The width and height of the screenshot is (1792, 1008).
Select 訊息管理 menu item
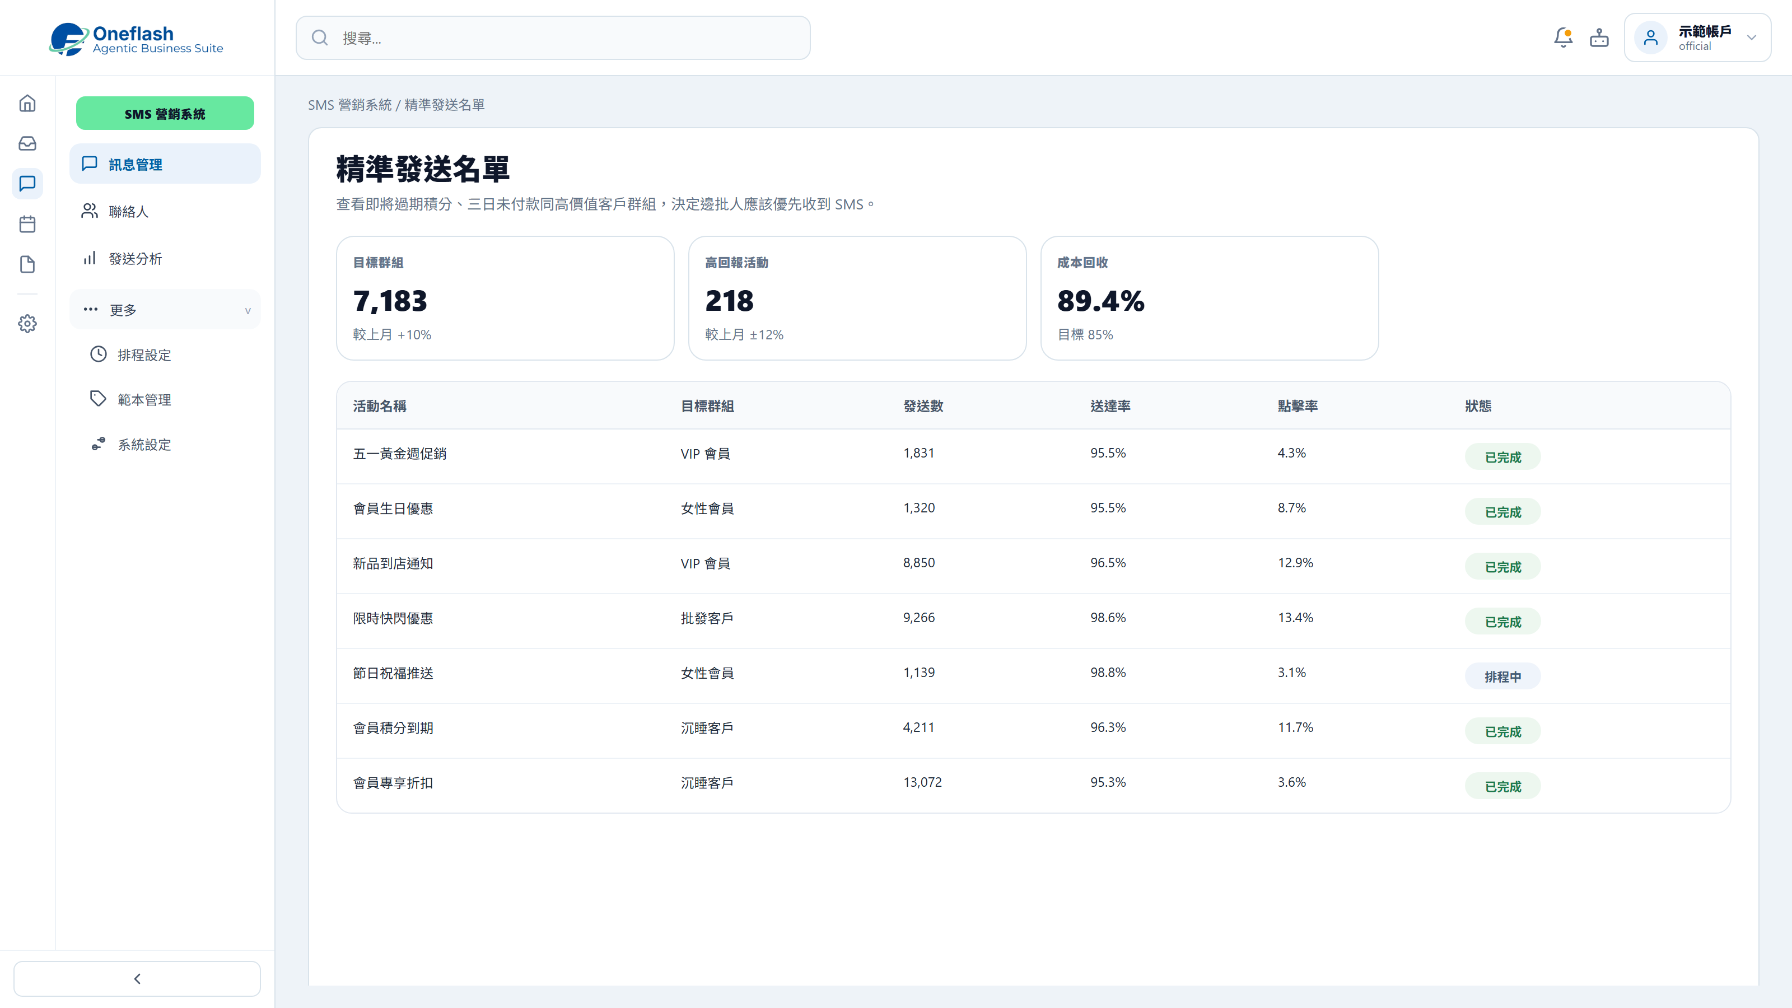165,164
